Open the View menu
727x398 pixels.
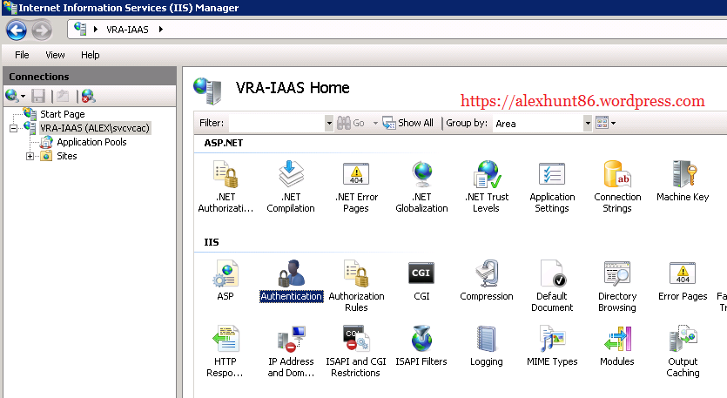pos(55,55)
